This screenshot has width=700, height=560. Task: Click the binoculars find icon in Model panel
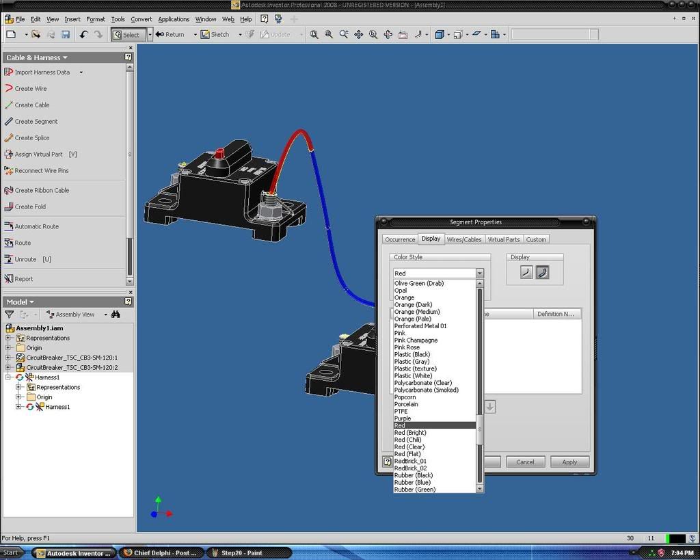point(116,315)
